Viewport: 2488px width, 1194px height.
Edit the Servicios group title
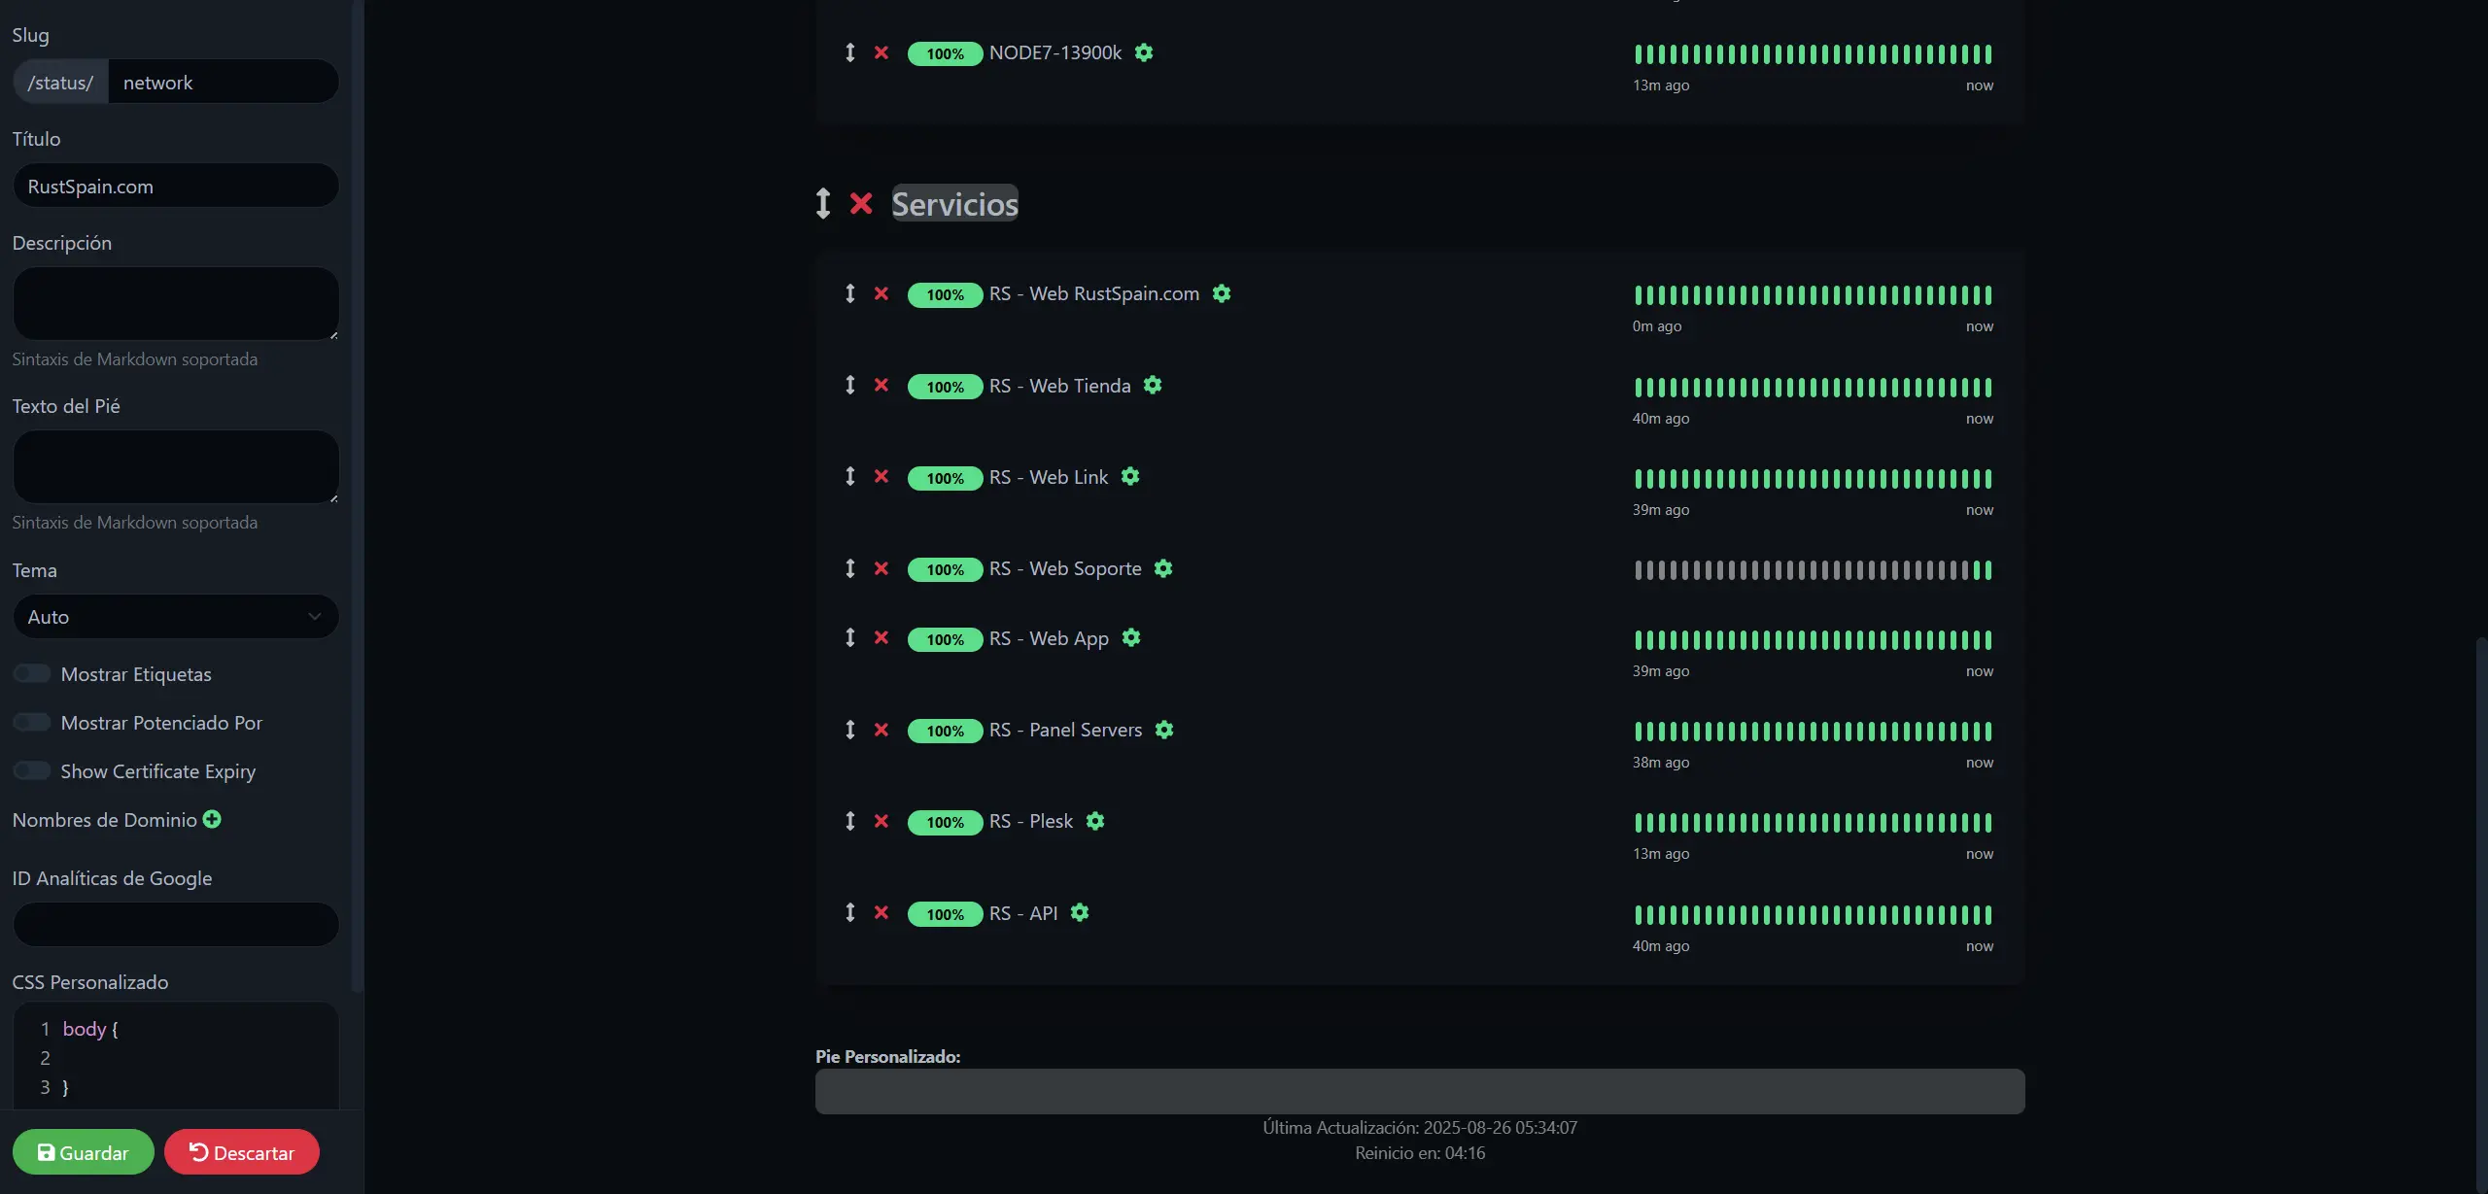[955, 203]
